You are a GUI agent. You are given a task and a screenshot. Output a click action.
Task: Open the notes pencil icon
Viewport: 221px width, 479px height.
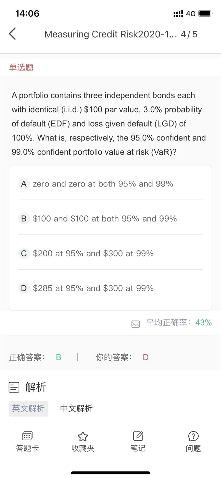click(138, 436)
